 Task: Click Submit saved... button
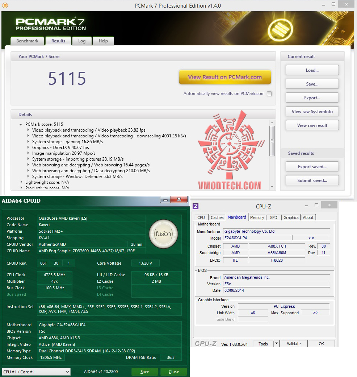312,180
